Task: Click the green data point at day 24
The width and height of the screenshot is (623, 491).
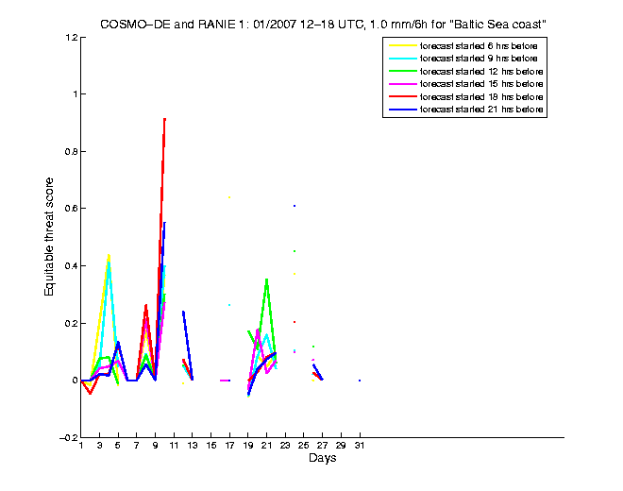Action: (295, 251)
